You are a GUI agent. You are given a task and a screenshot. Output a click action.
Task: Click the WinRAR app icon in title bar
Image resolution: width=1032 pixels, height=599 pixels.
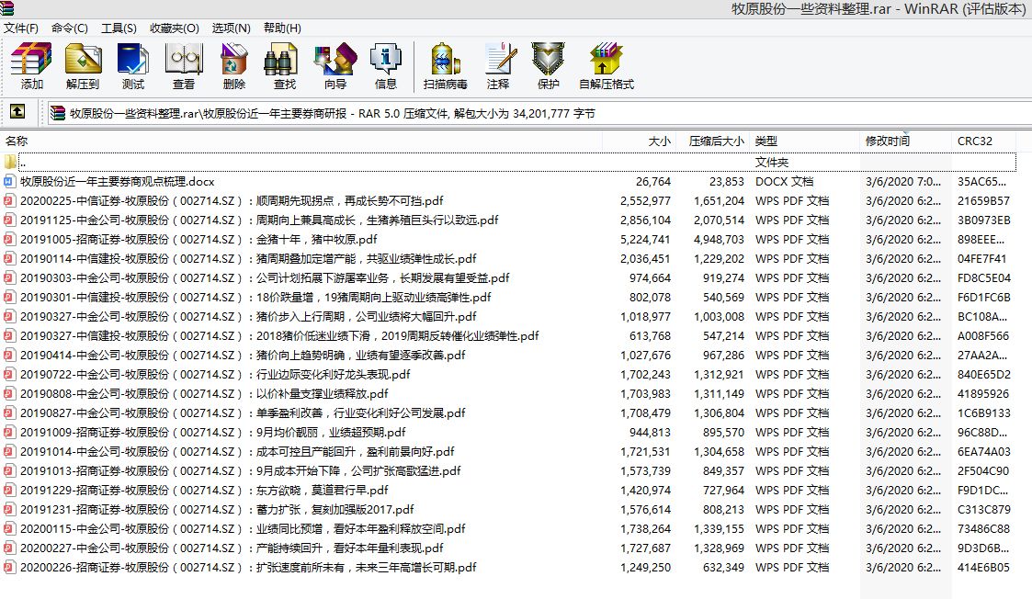tap(6, 8)
